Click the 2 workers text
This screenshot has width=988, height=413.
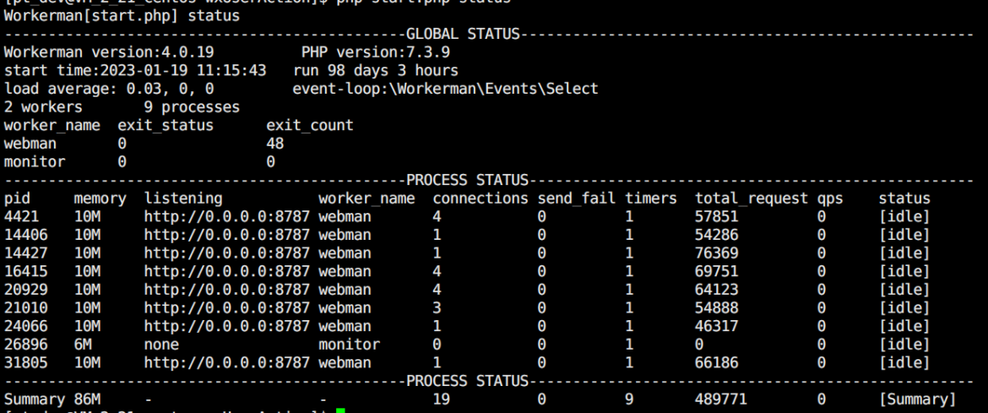pos(43,107)
